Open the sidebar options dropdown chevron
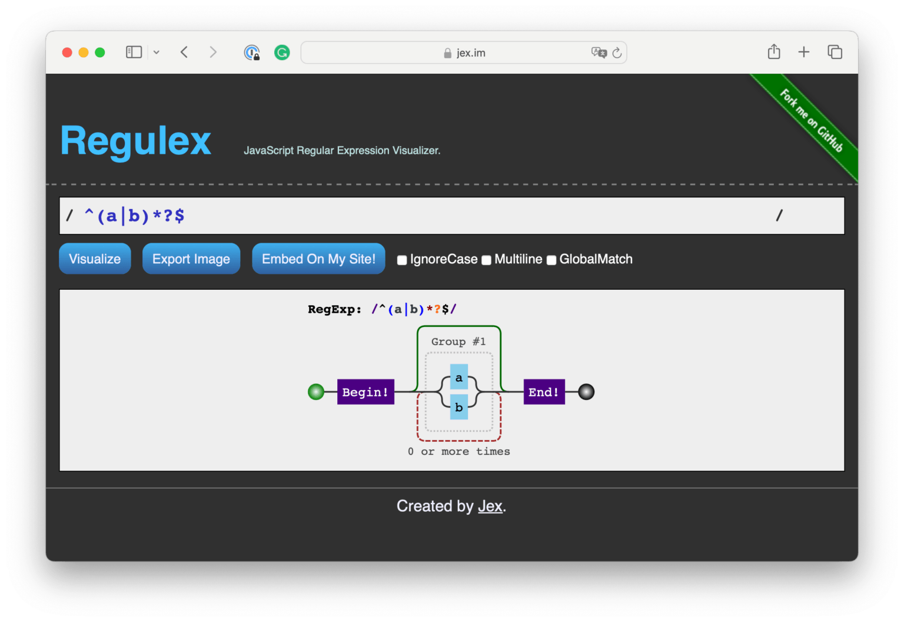The image size is (904, 622). [x=157, y=52]
